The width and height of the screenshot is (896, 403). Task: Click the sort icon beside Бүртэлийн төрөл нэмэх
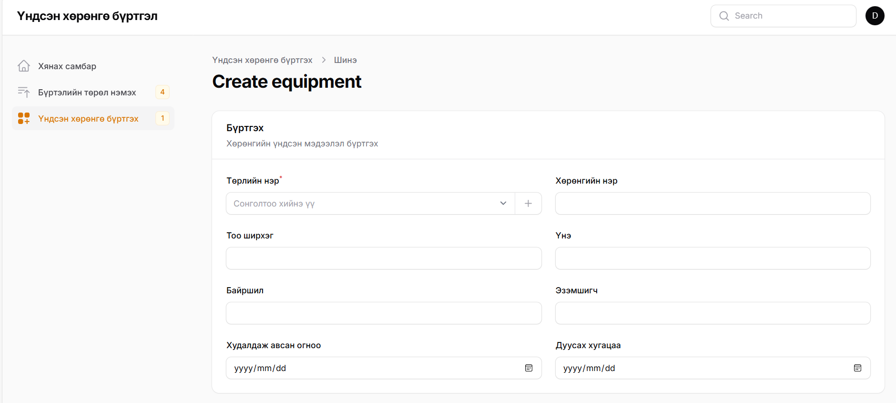coord(24,92)
